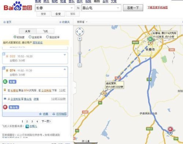Click the green start marker on the map
The width and height of the screenshot is (183, 144).
pos(150,39)
